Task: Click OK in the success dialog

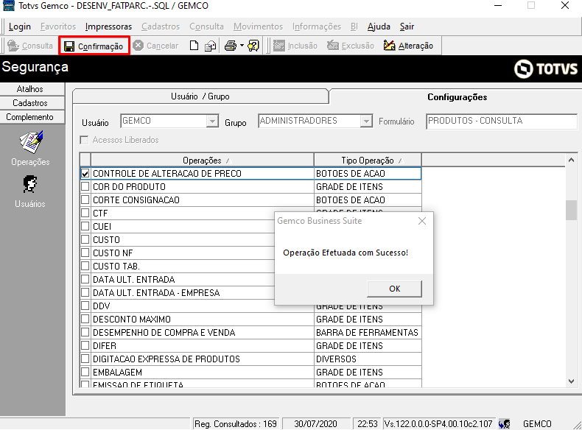Action: click(394, 289)
